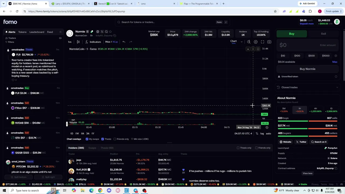Open the Filters options
345x194 pixels.
[x=10, y=42]
